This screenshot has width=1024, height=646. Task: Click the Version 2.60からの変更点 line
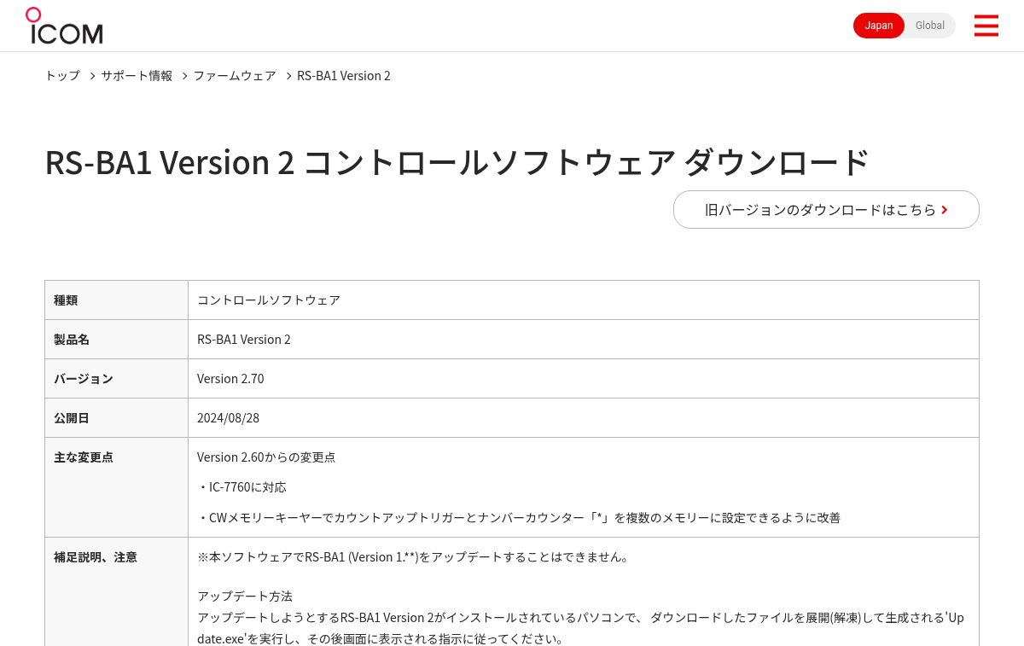click(266, 457)
